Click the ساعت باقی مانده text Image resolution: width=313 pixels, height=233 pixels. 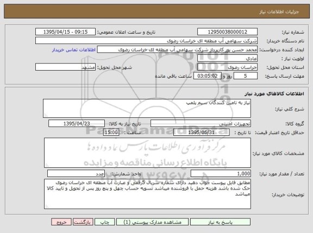click(x=173, y=76)
